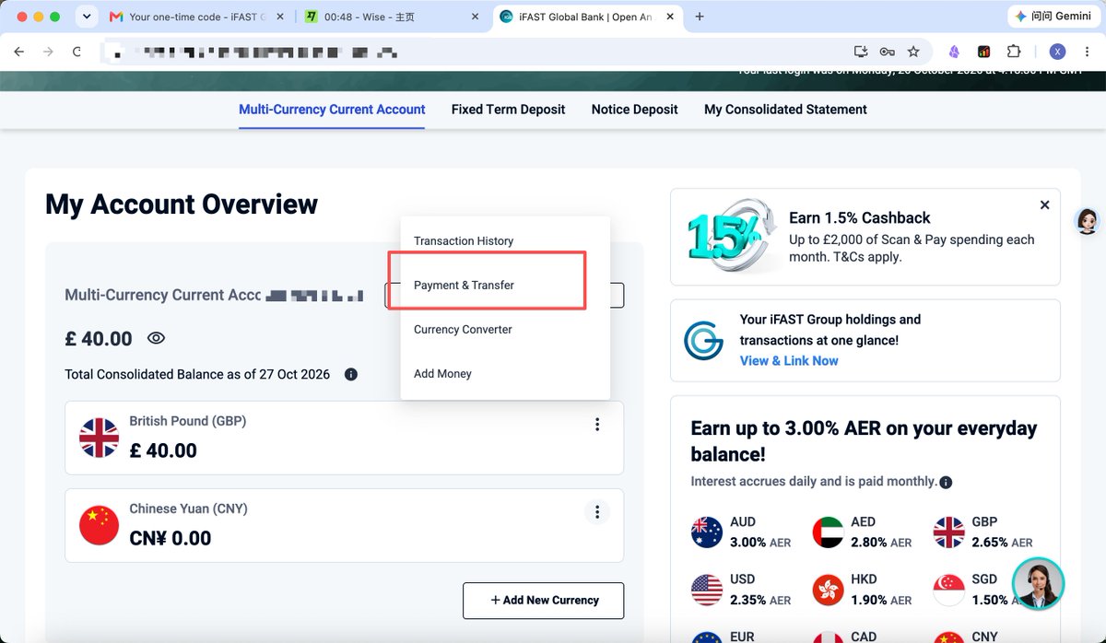Toggle balance visibility eye icon
The width and height of the screenshot is (1106, 643).
pyautogui.click(x=156, y=338)
